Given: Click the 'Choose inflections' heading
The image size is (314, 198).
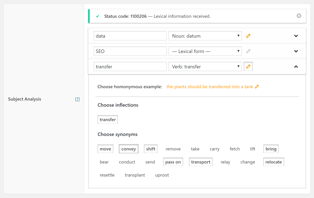Looking at the screenshot, I should [x=118, y=105].
